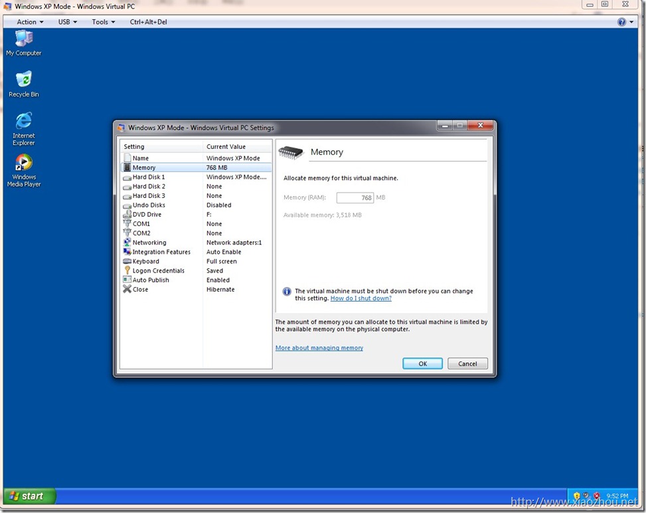Click the 'Hibernate' value for Close

pos(220,290)
